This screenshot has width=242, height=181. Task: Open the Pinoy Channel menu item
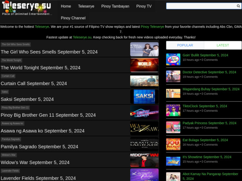pyautogui.click(x=73, y=18)
